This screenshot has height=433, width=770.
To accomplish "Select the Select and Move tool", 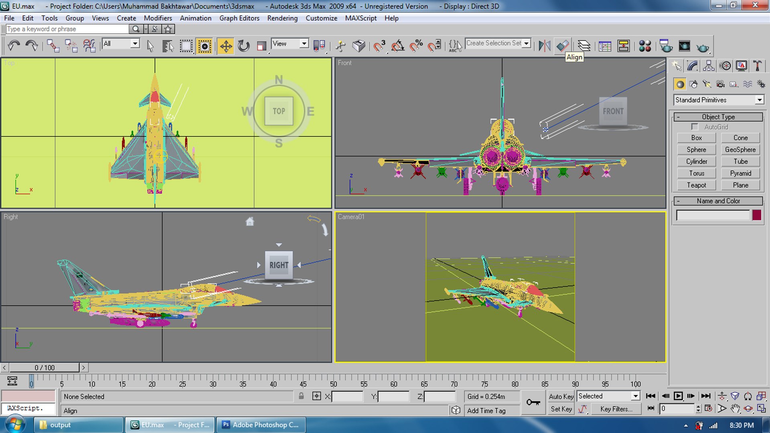I will [x=226, y=46].
